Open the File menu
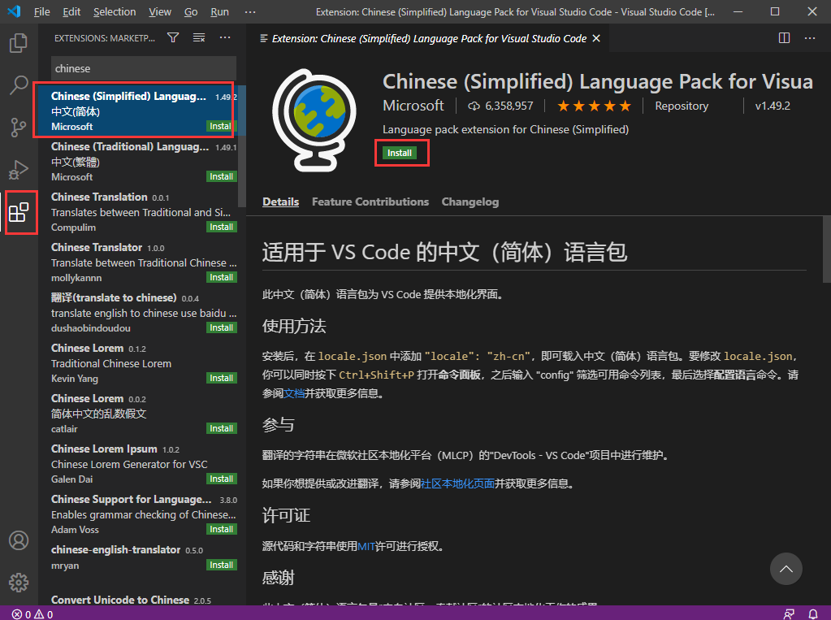831x620 pixels. pyautogui.click(x=42, y=11)
